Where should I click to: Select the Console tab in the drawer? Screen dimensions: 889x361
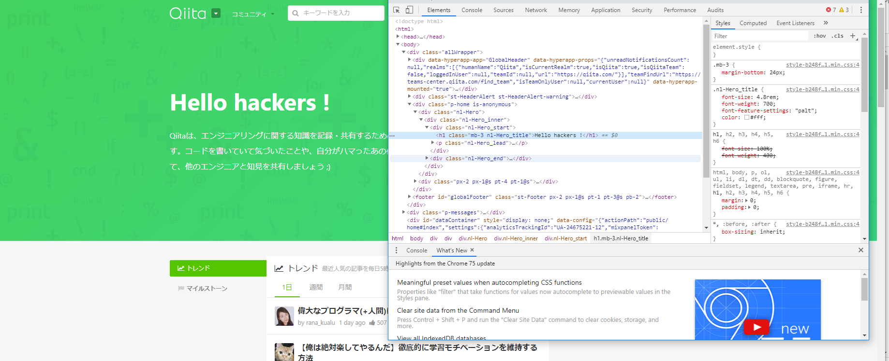coord(417,250)
